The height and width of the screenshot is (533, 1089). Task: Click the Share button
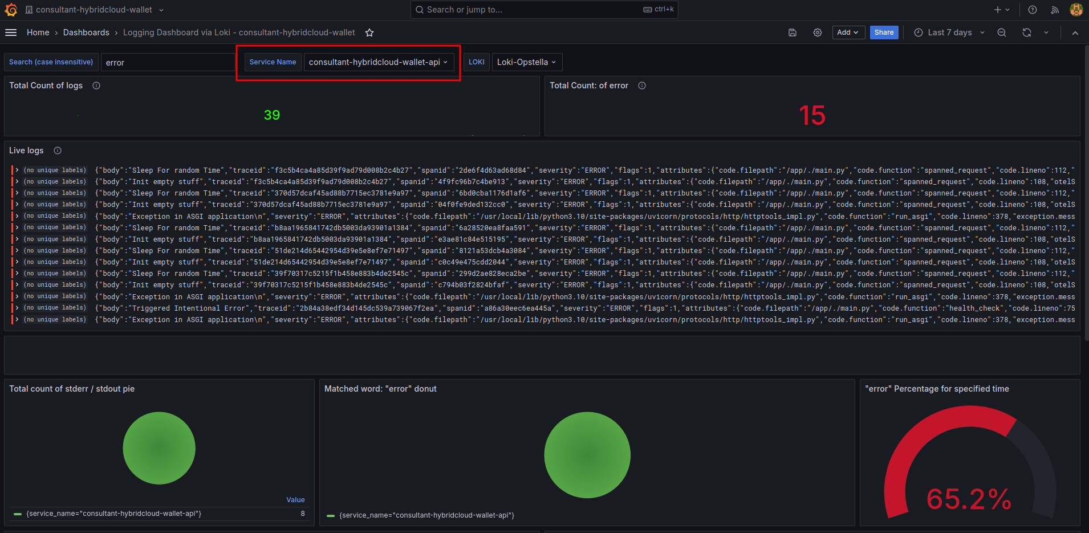(x=884, y=32)
